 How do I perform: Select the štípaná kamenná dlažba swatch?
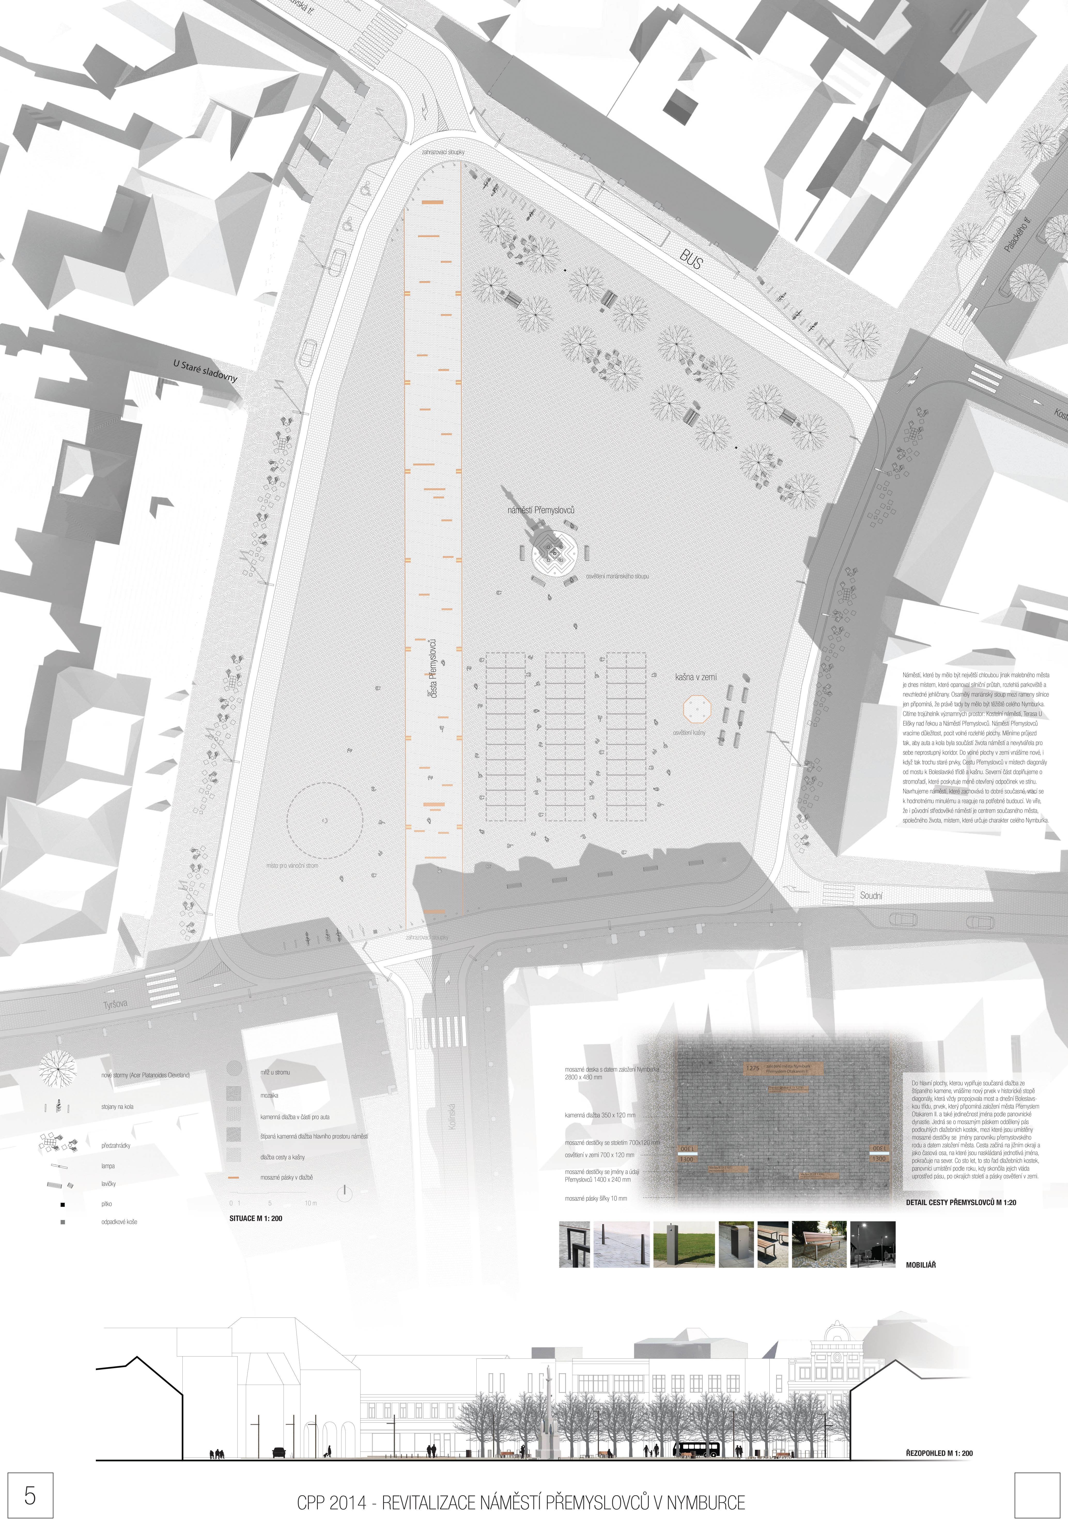coord(235,1135)
